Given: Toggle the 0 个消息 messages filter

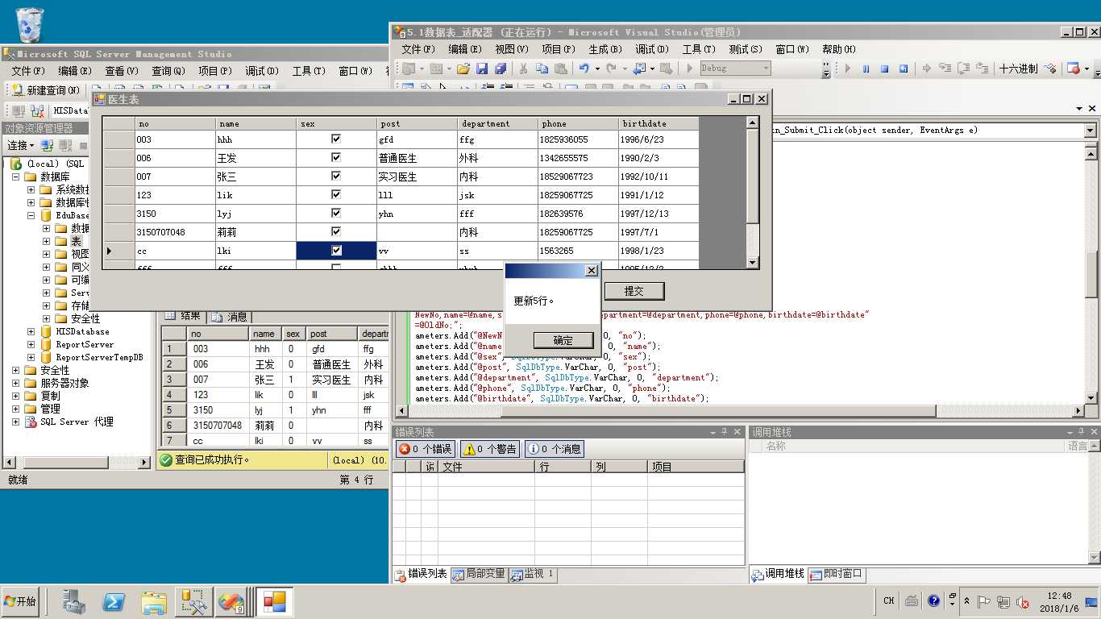Looking at the screenshot, I should click(x=554, y=449).
